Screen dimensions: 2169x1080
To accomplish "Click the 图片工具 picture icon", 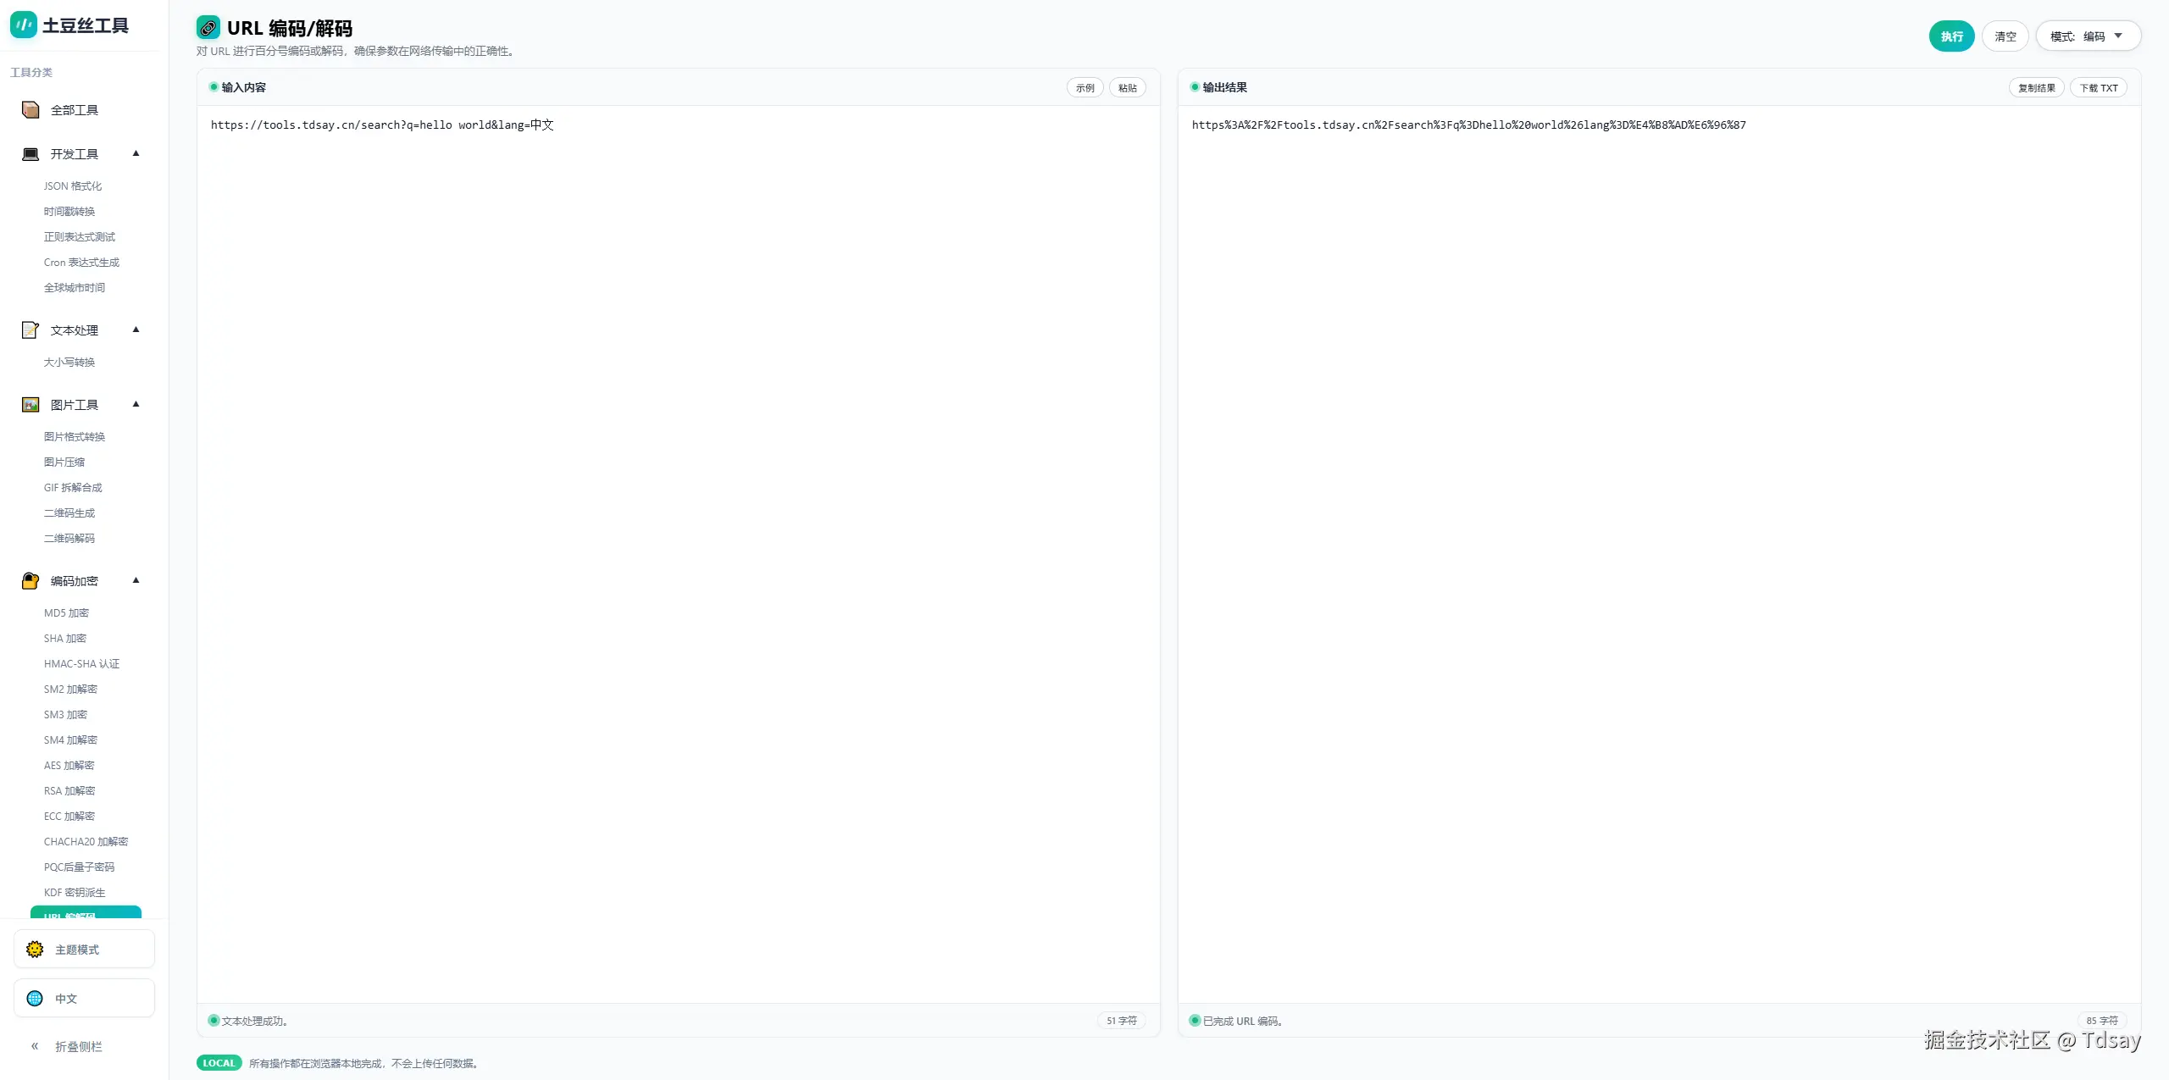I will click(31, 405).
